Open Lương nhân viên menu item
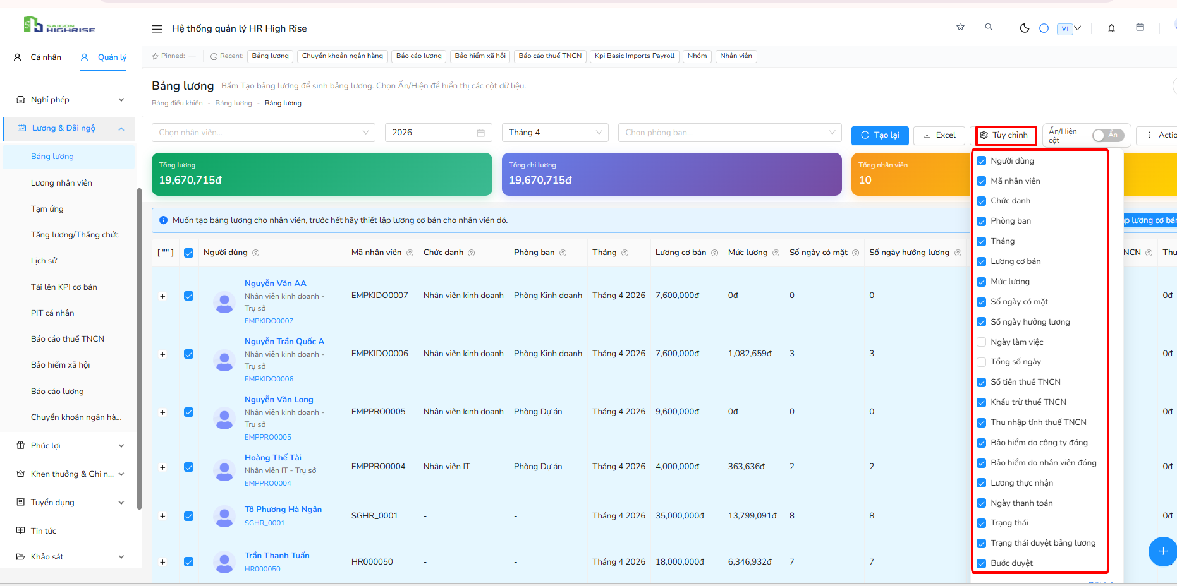The height and width of the screenshot is (586, 1177). coord(61,183)
